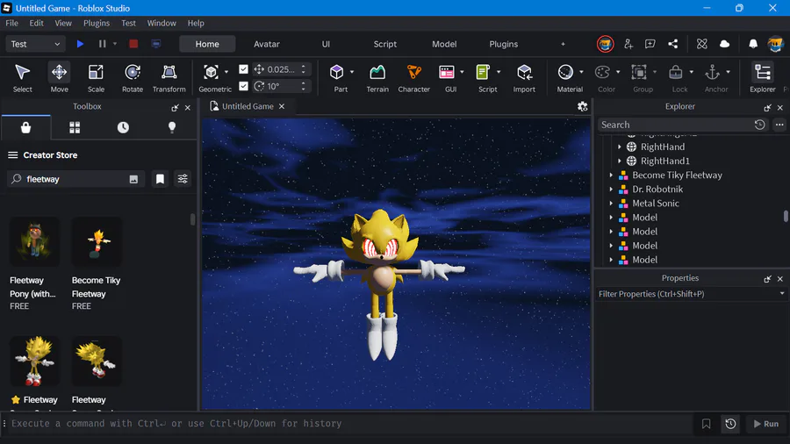Open the collaborators invite icon

point(628,44)
